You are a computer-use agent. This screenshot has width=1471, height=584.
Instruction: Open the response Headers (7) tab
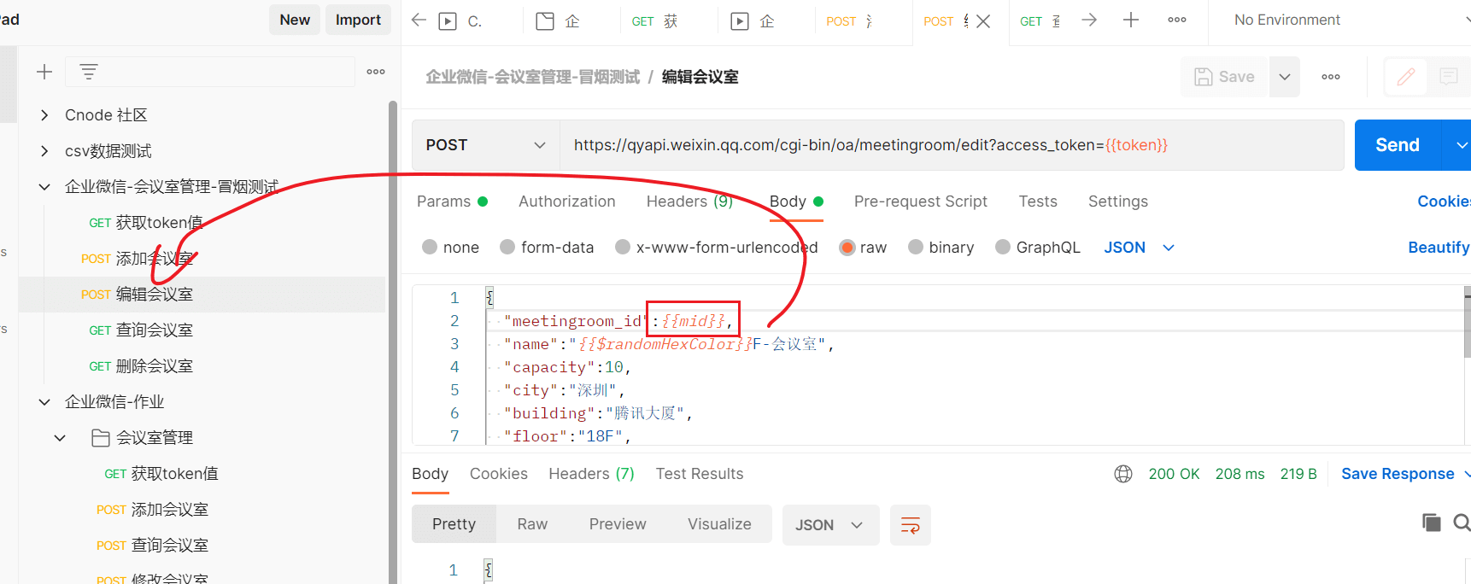pos(591,474)
